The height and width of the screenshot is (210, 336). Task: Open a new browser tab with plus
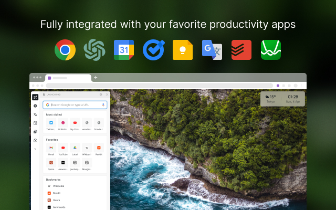coord(96,78)
